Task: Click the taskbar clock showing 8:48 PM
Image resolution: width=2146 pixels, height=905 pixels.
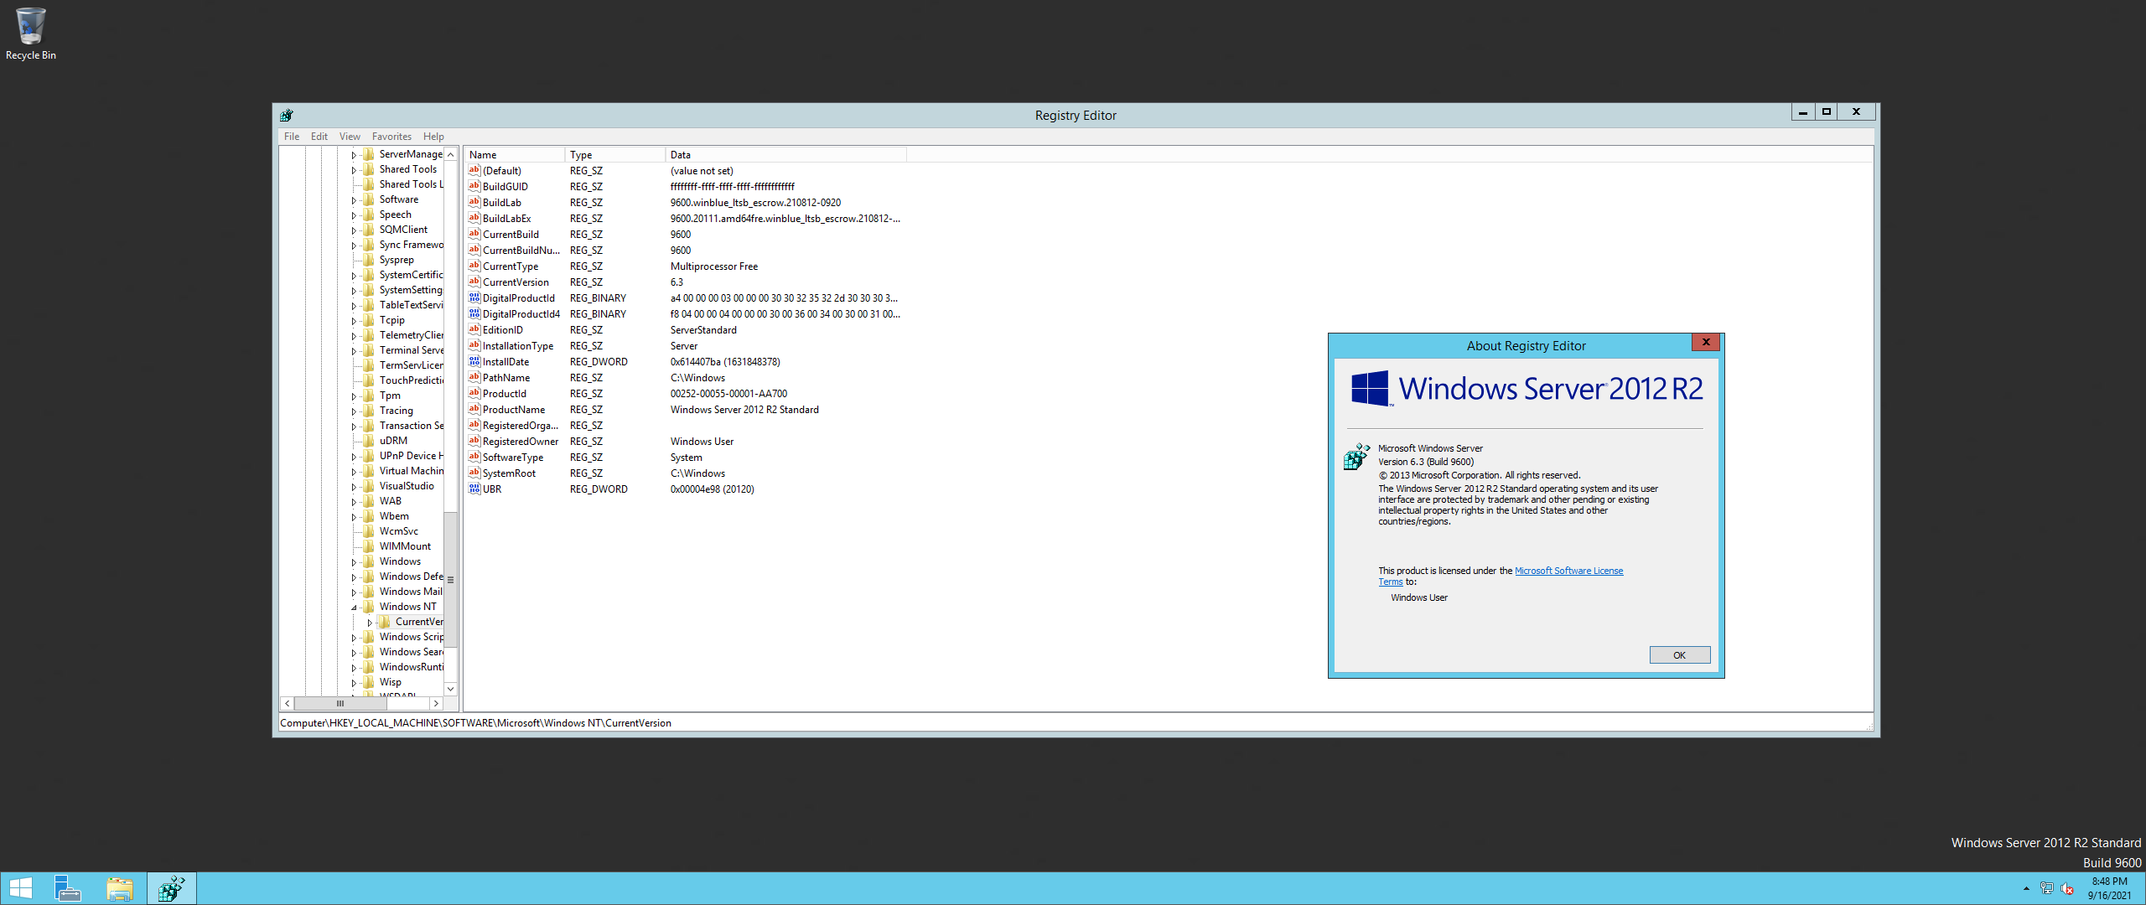Action: 2109,888
